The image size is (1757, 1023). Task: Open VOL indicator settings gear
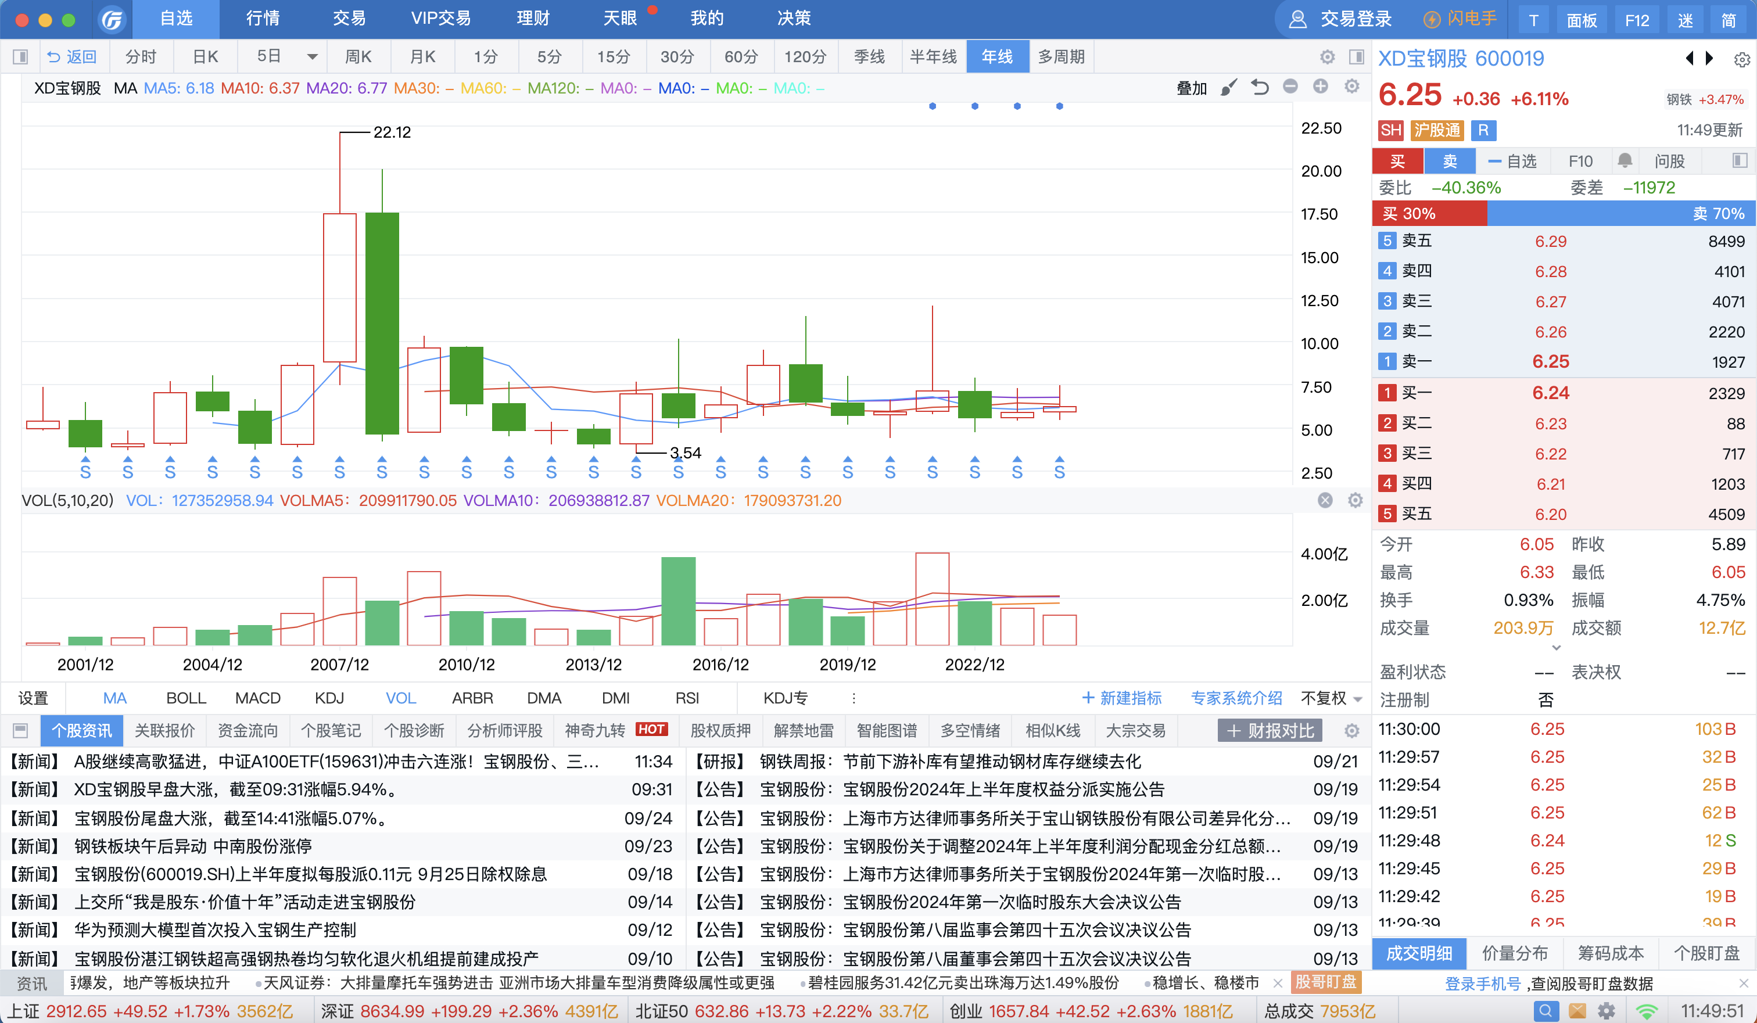(1355, 500)
